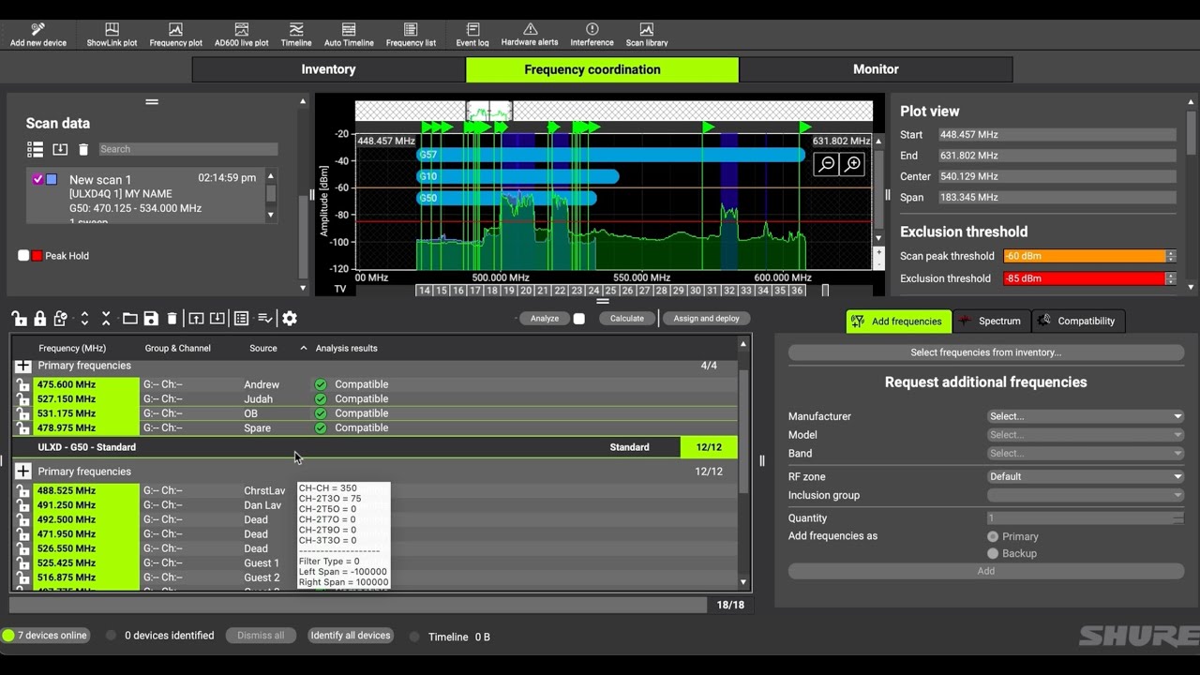Viewport: 1200px width, 675px height.
Task: Open the Add frequencies tab
Action: tap(898, 322)
